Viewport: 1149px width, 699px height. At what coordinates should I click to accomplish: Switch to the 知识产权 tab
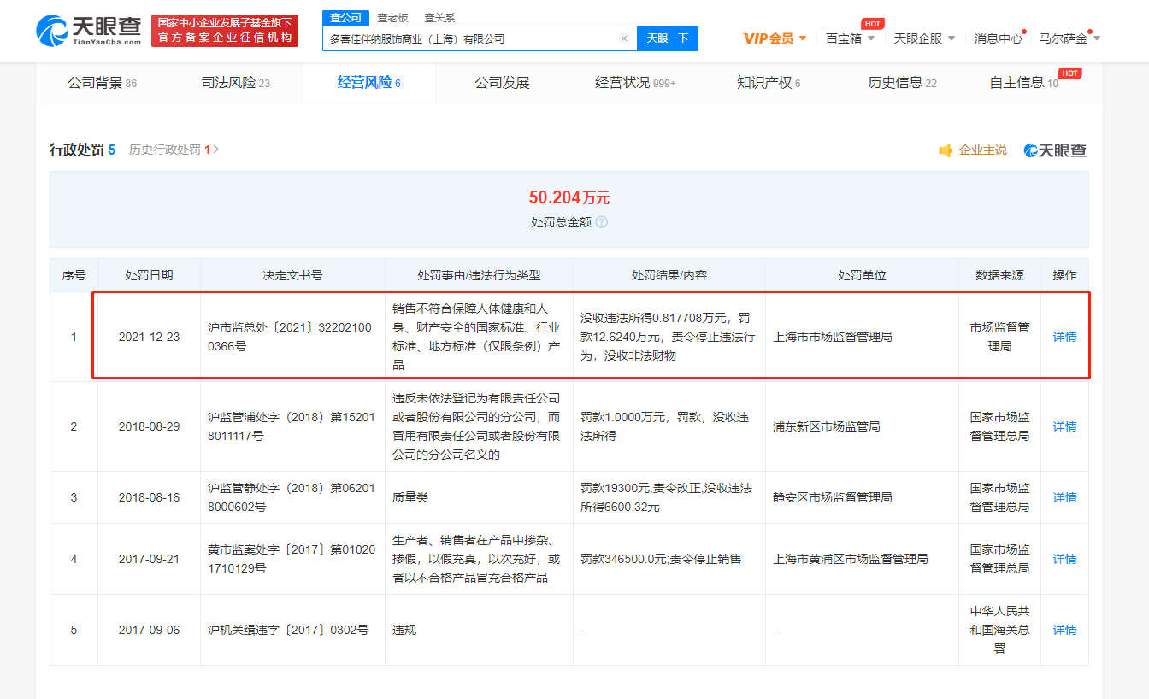coord(768,83)
